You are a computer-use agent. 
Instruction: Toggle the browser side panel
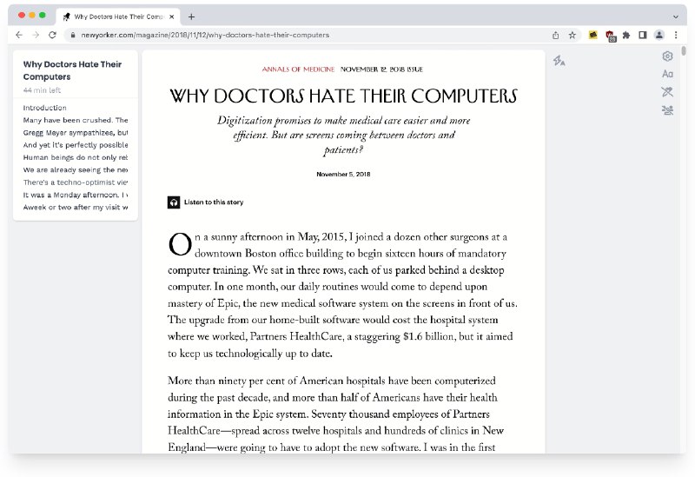click(643, 35)
